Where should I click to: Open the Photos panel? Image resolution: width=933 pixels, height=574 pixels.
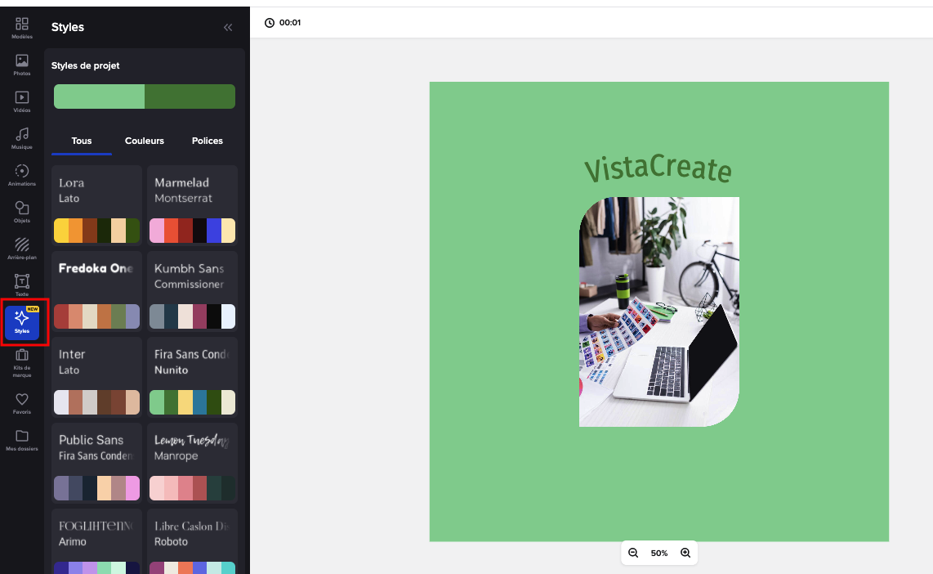point(22,65)
